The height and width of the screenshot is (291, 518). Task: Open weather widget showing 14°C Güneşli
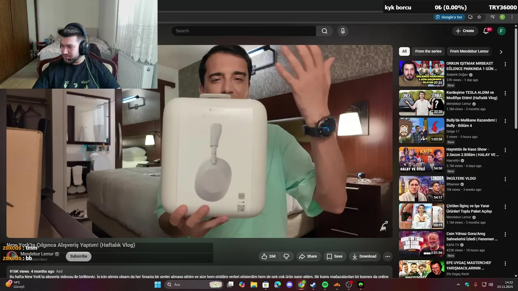point(15,285)
